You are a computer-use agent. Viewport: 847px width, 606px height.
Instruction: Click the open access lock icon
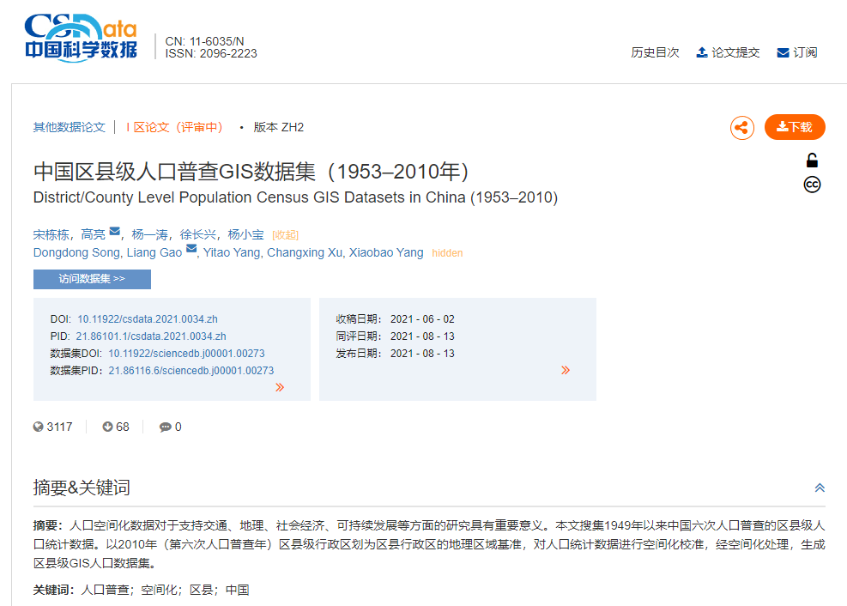[812, 161]
